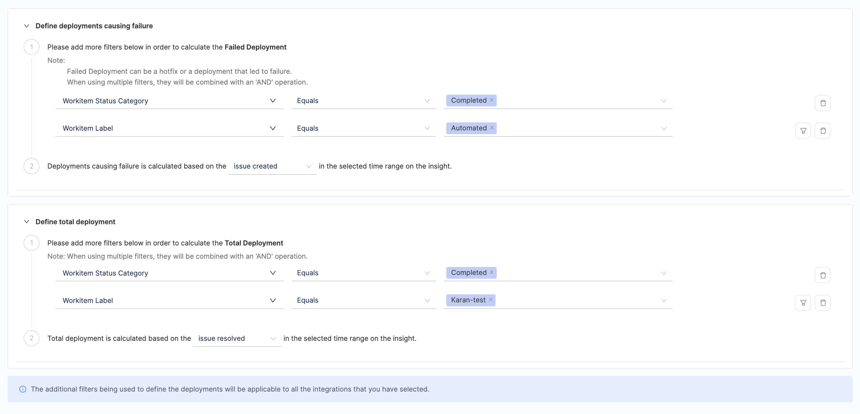
Task: Open the issue created dropdown
Action: click(272, 166)
